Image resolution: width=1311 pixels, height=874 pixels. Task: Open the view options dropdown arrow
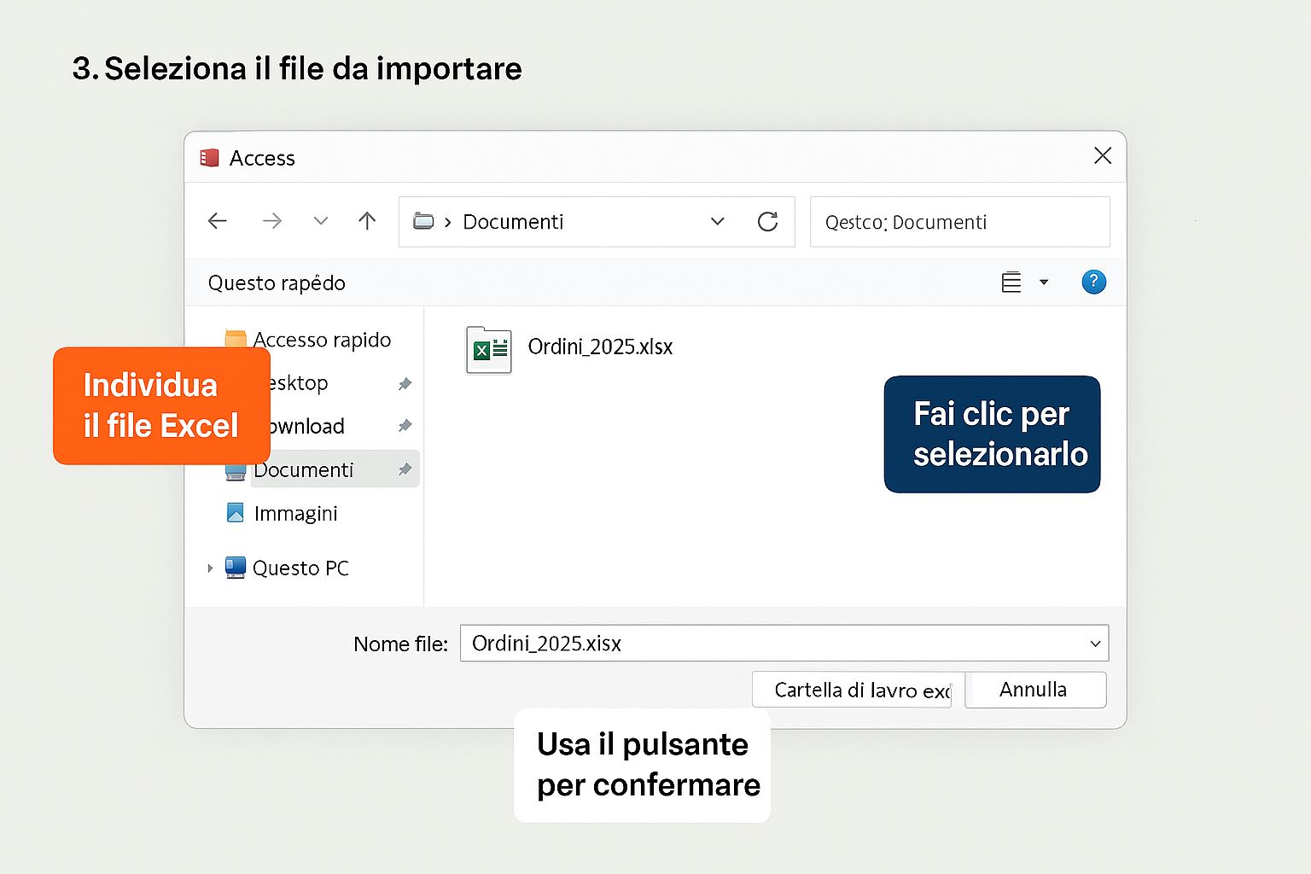click(1043, 283)
